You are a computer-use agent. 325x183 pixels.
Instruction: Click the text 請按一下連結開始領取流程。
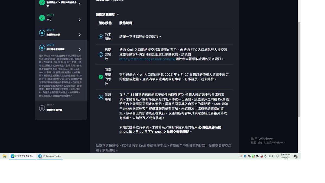pyautogui.click(x=140, y=37)
